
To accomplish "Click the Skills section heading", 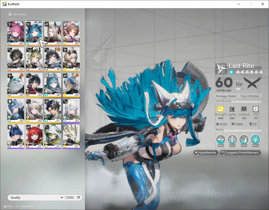I will point(219,130).
